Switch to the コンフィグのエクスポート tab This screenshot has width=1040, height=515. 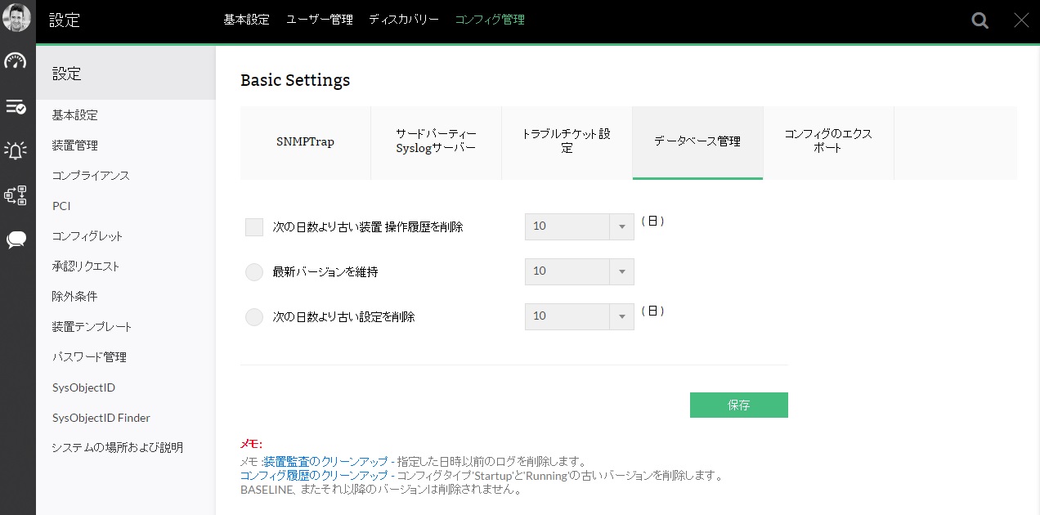pos(828,142)
